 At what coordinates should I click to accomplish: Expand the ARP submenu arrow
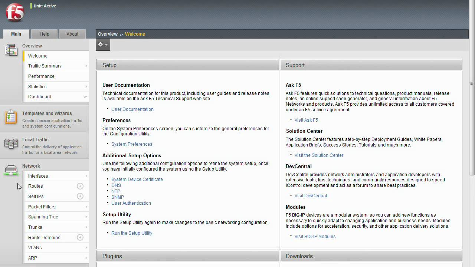pos(86,258)
